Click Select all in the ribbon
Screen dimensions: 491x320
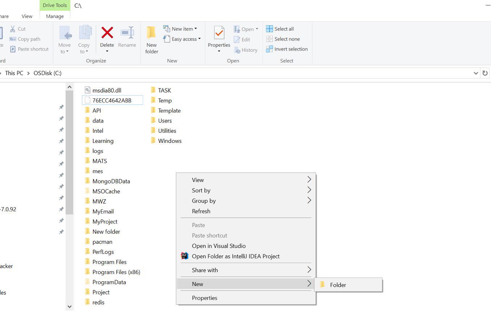tap(280, 29)
